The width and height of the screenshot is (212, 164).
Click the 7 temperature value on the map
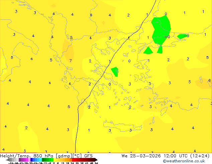71,61
